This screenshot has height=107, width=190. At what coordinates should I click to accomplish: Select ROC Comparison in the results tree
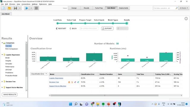(12, 49)
